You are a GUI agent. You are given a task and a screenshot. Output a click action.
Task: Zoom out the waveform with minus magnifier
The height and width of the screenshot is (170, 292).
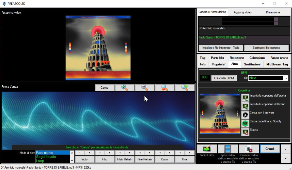pyautogui.click(x=145, y=88)
